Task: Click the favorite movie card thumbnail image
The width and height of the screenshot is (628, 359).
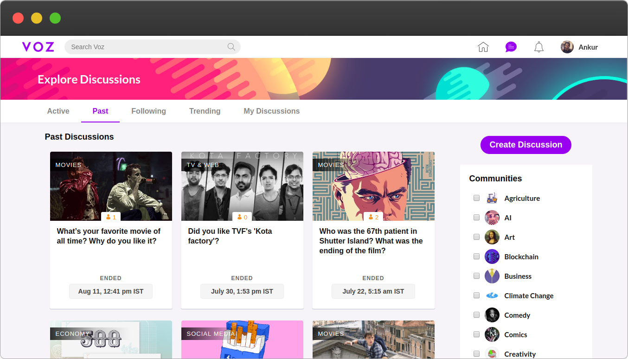Action: 111,186
